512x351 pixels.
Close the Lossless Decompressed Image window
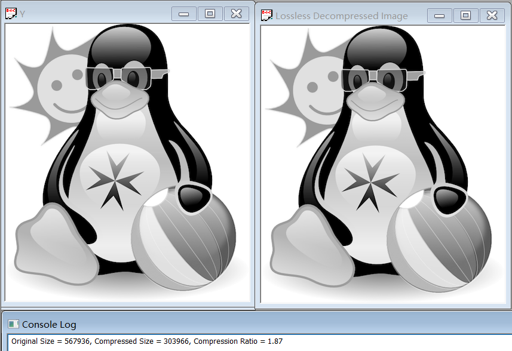492,16
